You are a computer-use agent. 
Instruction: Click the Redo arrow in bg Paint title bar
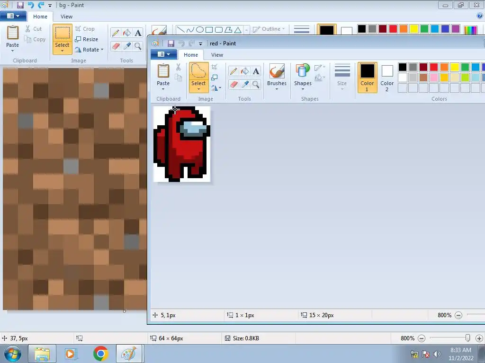[x=41, y=5]
